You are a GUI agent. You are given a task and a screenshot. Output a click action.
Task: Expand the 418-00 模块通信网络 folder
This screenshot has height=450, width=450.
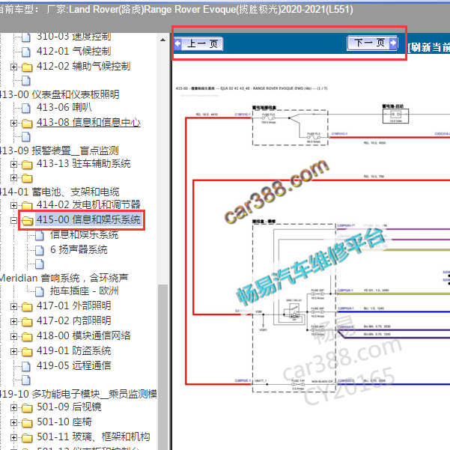click(x=13, y=336)
